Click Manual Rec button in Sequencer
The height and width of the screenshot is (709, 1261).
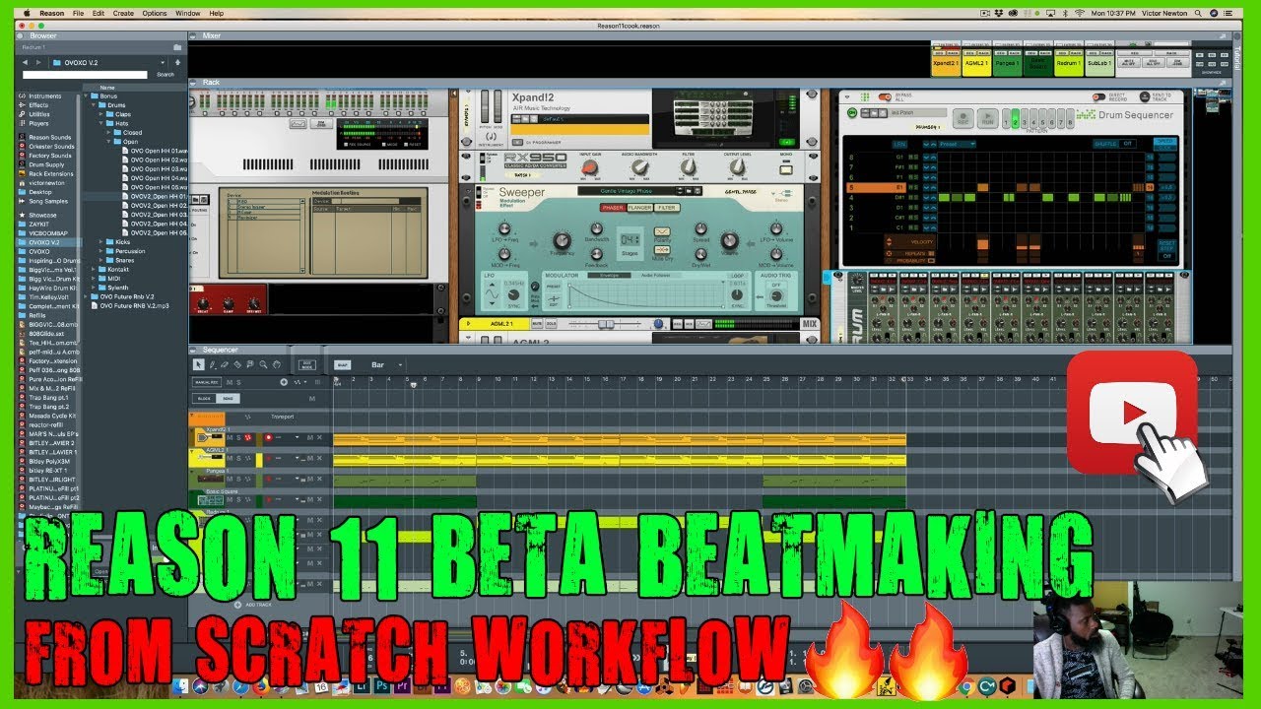click(207, 382)
